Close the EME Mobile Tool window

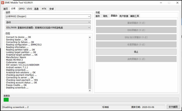[177, 3]
